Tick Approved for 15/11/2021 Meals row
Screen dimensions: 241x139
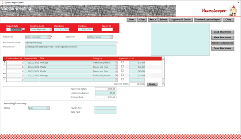[122, 66]
